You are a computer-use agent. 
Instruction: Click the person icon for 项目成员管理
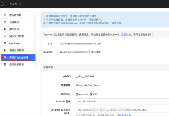(5, 50)
